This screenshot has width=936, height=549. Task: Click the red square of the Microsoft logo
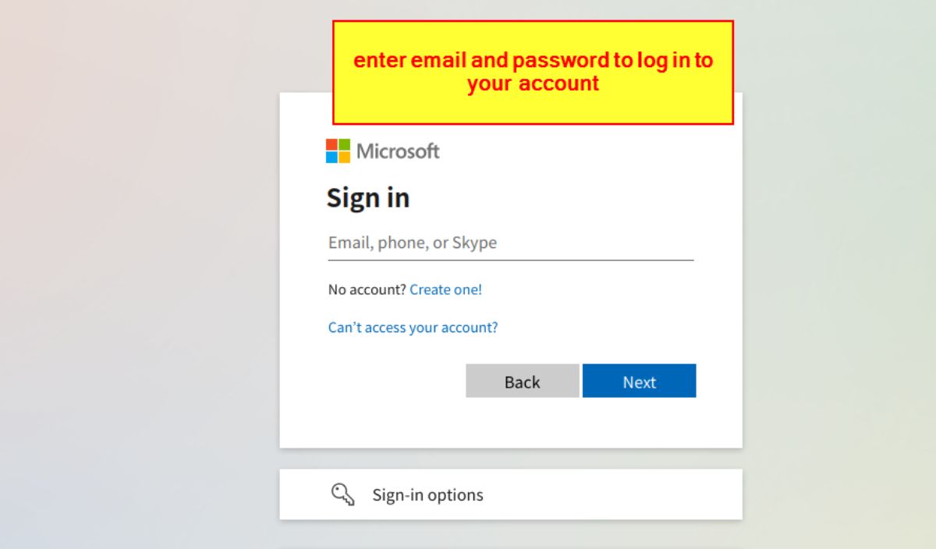pyautogui.click(x=331, y=145)
